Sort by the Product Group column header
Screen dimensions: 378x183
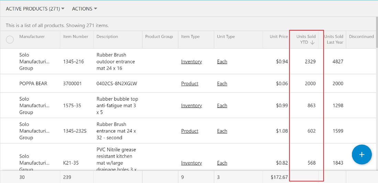159,37
